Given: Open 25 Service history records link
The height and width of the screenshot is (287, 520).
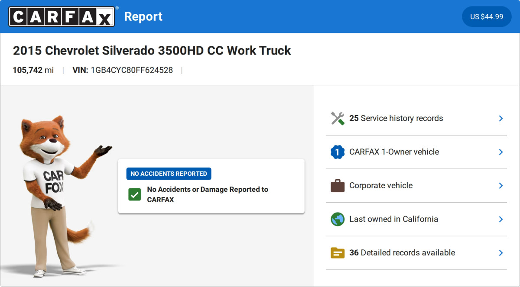Looking at the screenshot, I should (x=396, y=118).
